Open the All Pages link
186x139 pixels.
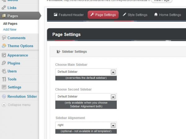10,23
